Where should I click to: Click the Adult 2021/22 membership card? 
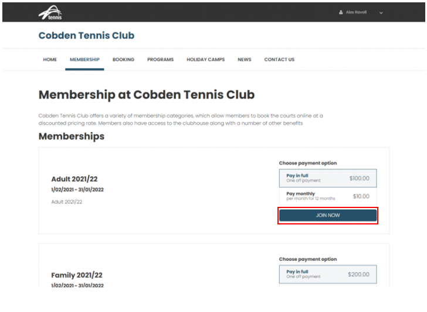pyautogui.click(x=213, y=190)
